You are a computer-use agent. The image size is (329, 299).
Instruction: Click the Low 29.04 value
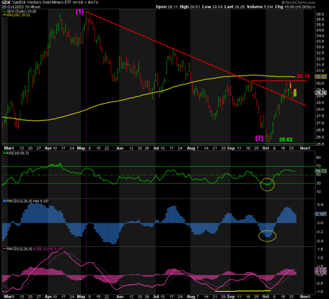click(x=212, y=7)
